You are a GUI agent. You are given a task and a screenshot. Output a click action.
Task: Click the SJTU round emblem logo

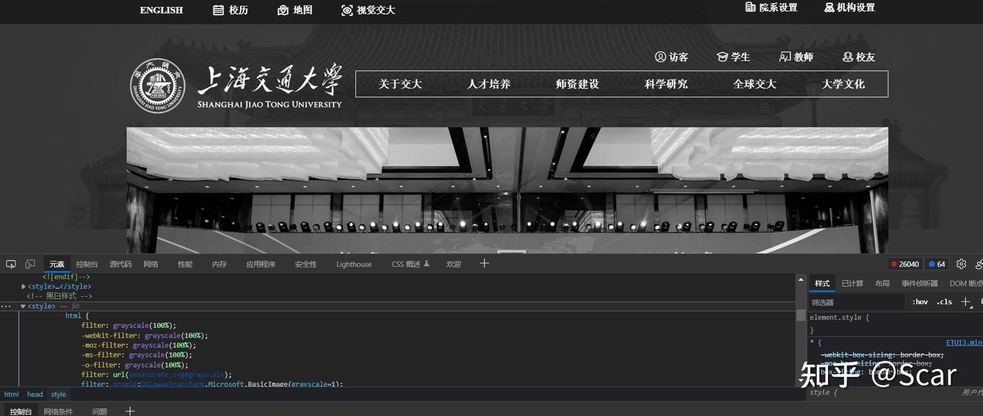click(x=158, y=86)
